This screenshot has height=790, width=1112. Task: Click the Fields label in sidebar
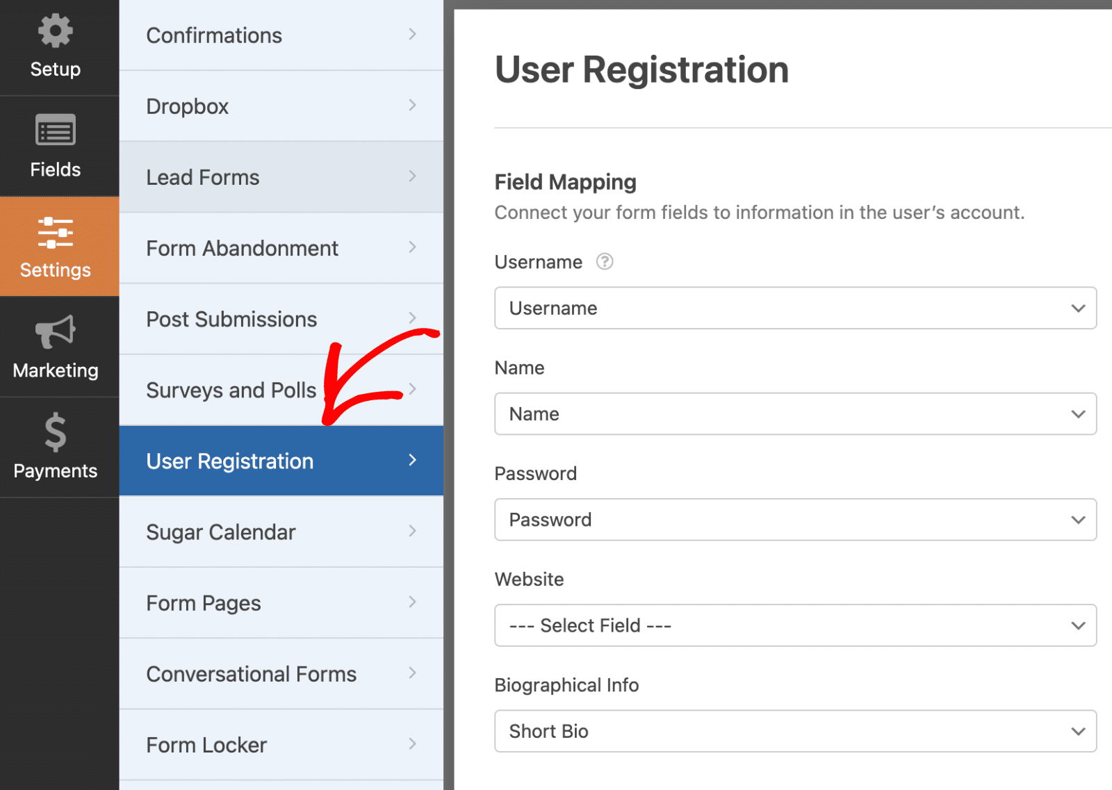55,170
